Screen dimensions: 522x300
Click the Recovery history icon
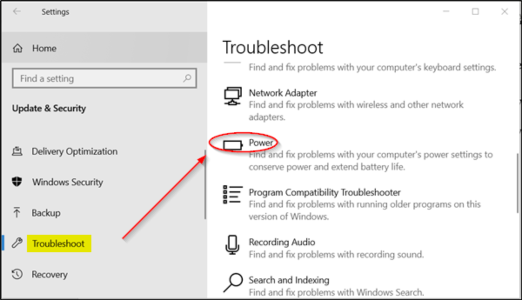(x=17, y=274)
